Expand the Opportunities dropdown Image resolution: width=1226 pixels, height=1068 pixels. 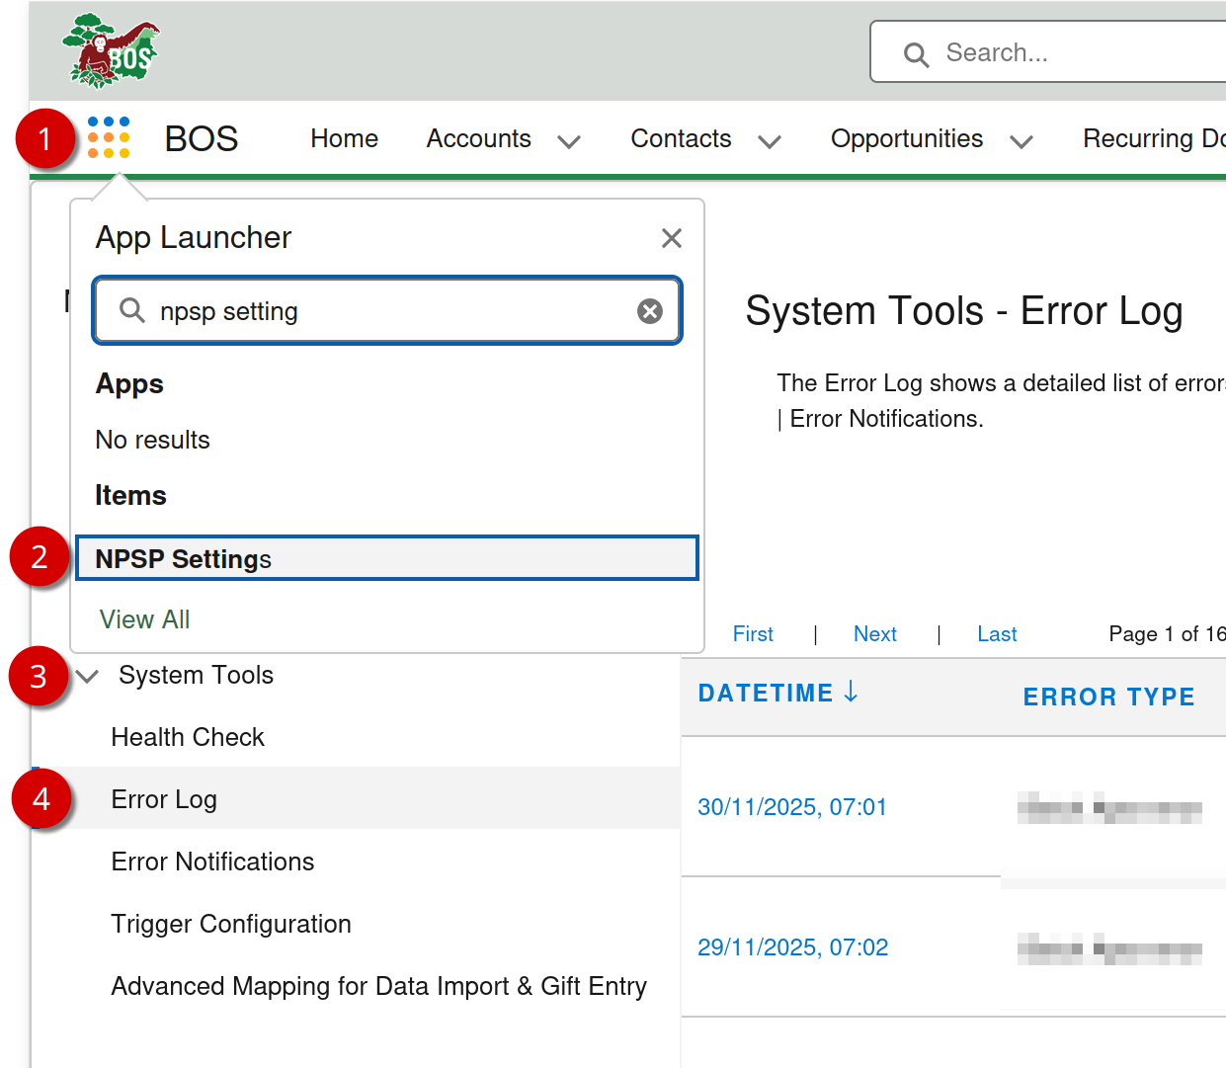pyautogui.click(x=1022, y=141)
